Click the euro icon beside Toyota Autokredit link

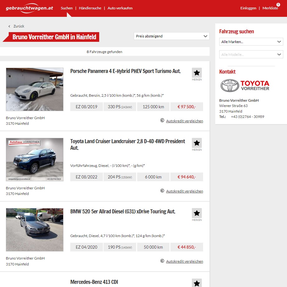pyautogui.click(x=162, y=191)
